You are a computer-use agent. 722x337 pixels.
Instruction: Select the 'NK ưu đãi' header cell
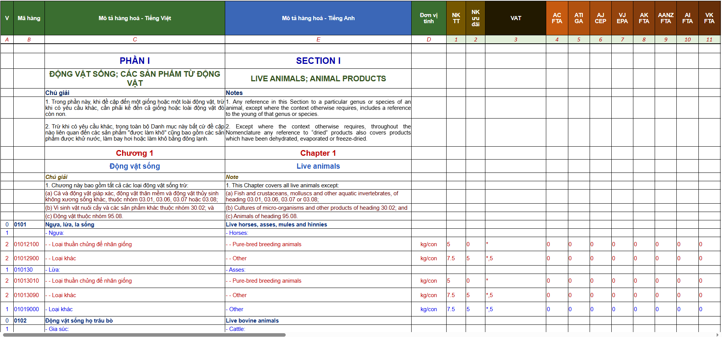(476, 18)
